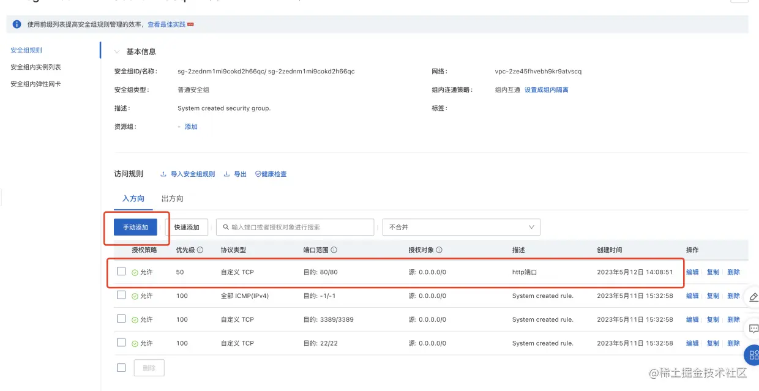The height and width of the screenshot is (391, 759).
Task: Click the 导入安全组规则 link
Action: (x=193, y=174)
